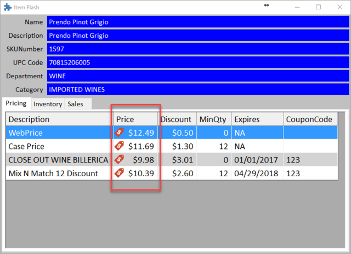Select the Pricing tab

click(x=16, y=103)
